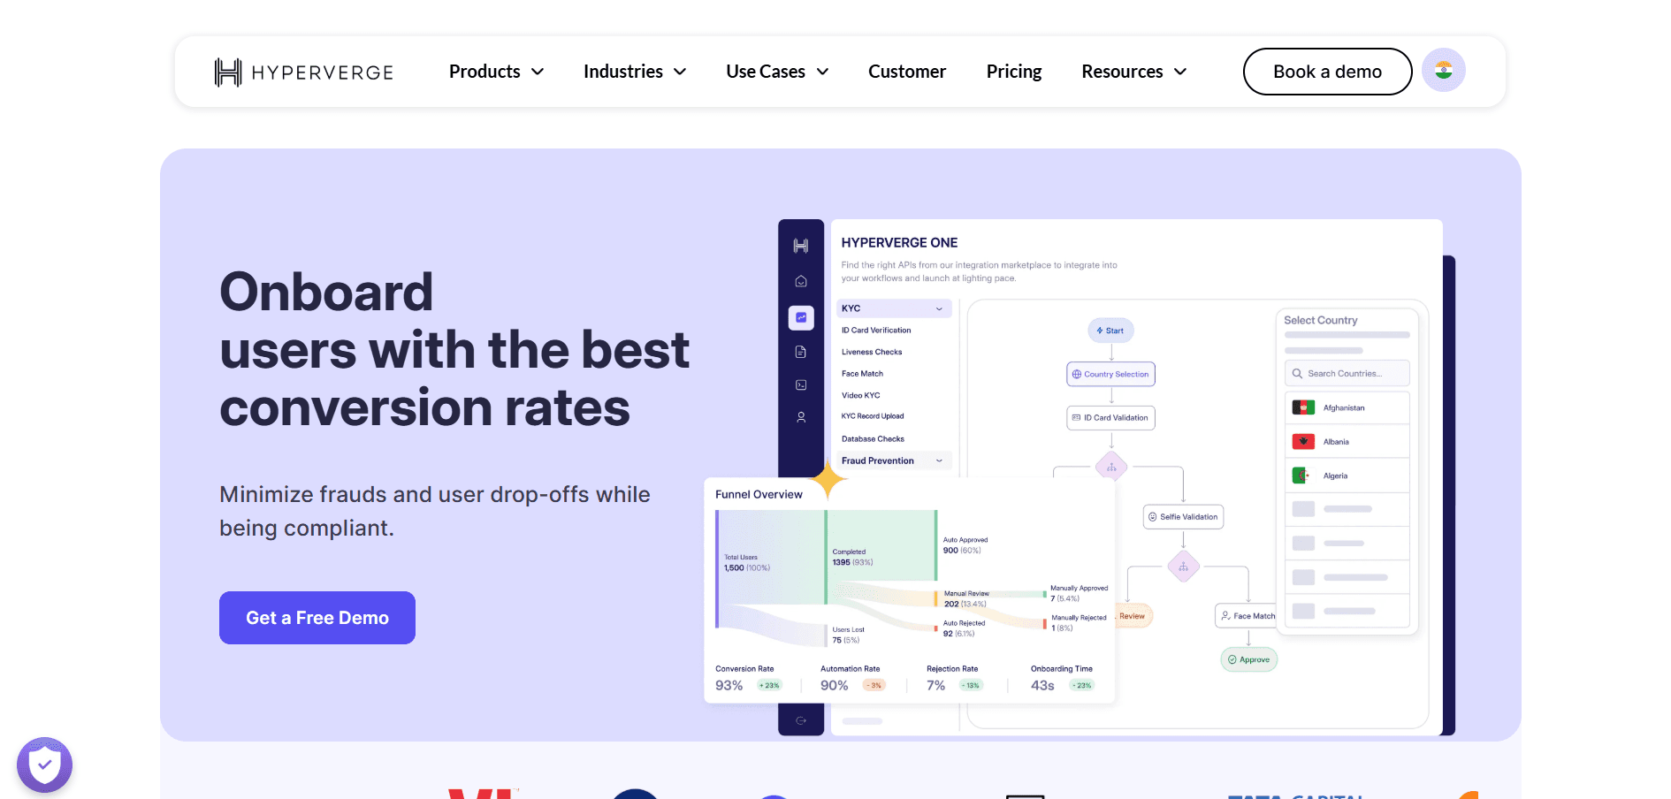
Task: Expand the Use Cases menu
Action: pos(777,72)
